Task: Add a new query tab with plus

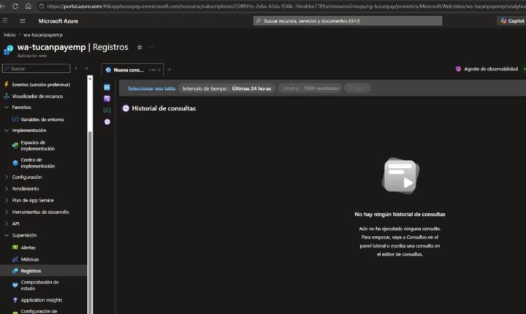Action: (x=169, y=70)
